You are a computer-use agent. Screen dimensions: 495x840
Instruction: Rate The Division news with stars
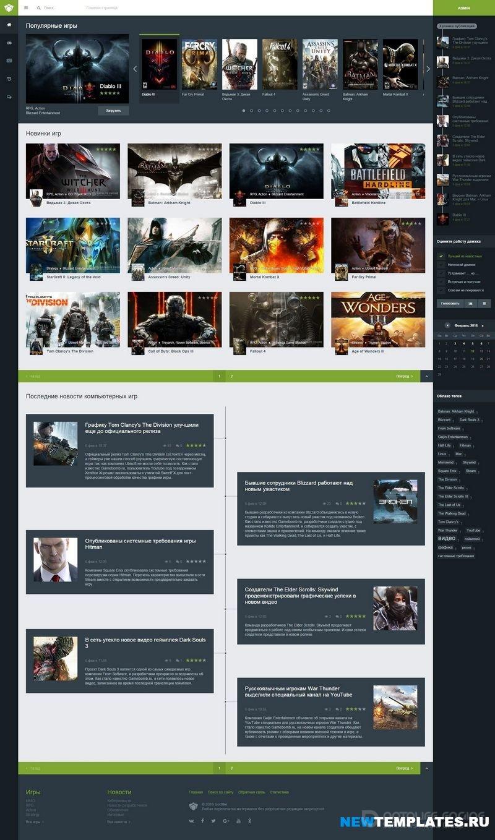(x=196, y=445)
